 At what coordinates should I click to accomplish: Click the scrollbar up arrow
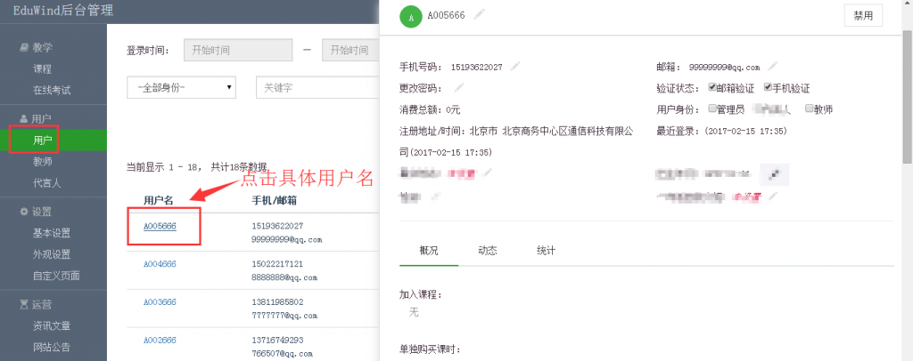(x=907, y=4)
